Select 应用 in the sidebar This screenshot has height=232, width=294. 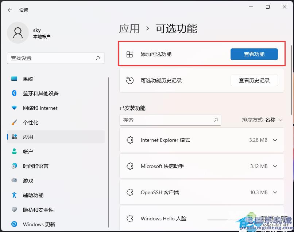[56, 137]
